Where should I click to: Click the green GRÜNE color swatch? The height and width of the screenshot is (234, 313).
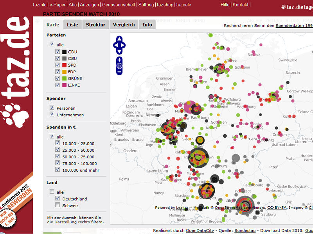pos(64,78)
